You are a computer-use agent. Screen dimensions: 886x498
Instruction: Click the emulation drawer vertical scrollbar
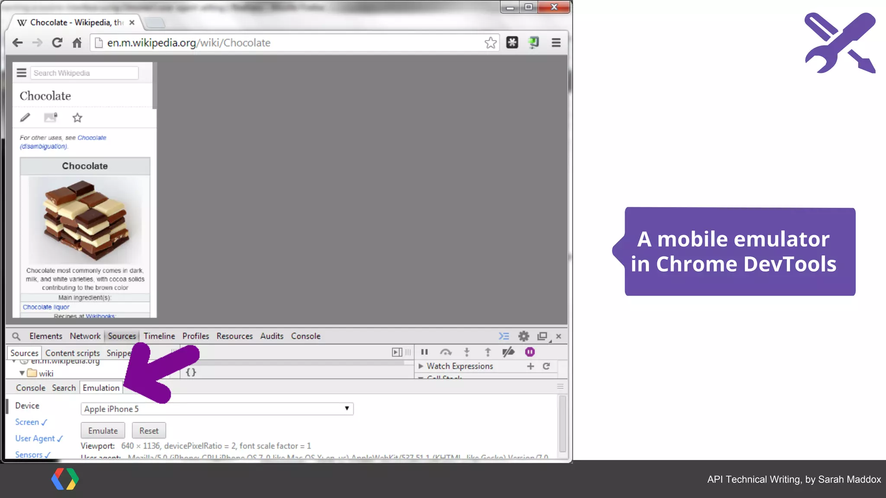click(562, 424)
